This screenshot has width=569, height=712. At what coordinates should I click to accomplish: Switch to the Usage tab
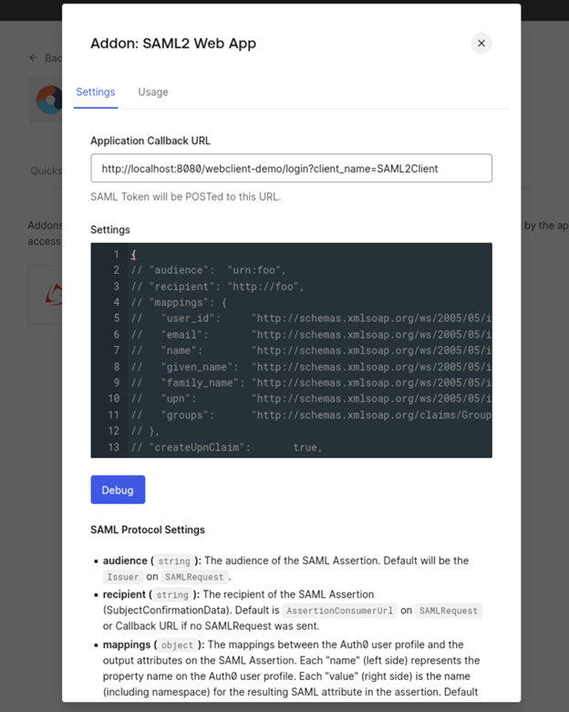click(153, 91)
